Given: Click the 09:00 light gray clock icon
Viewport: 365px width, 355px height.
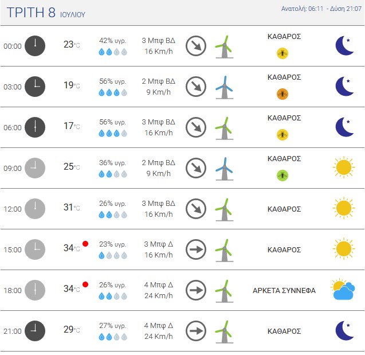Looking at the screenshot, I should [x=35, y=167].
